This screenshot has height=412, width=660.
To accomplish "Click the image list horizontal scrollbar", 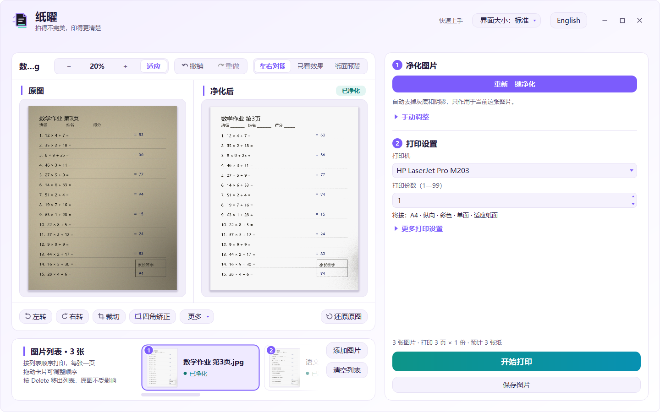I will click(x=171, y=395).
